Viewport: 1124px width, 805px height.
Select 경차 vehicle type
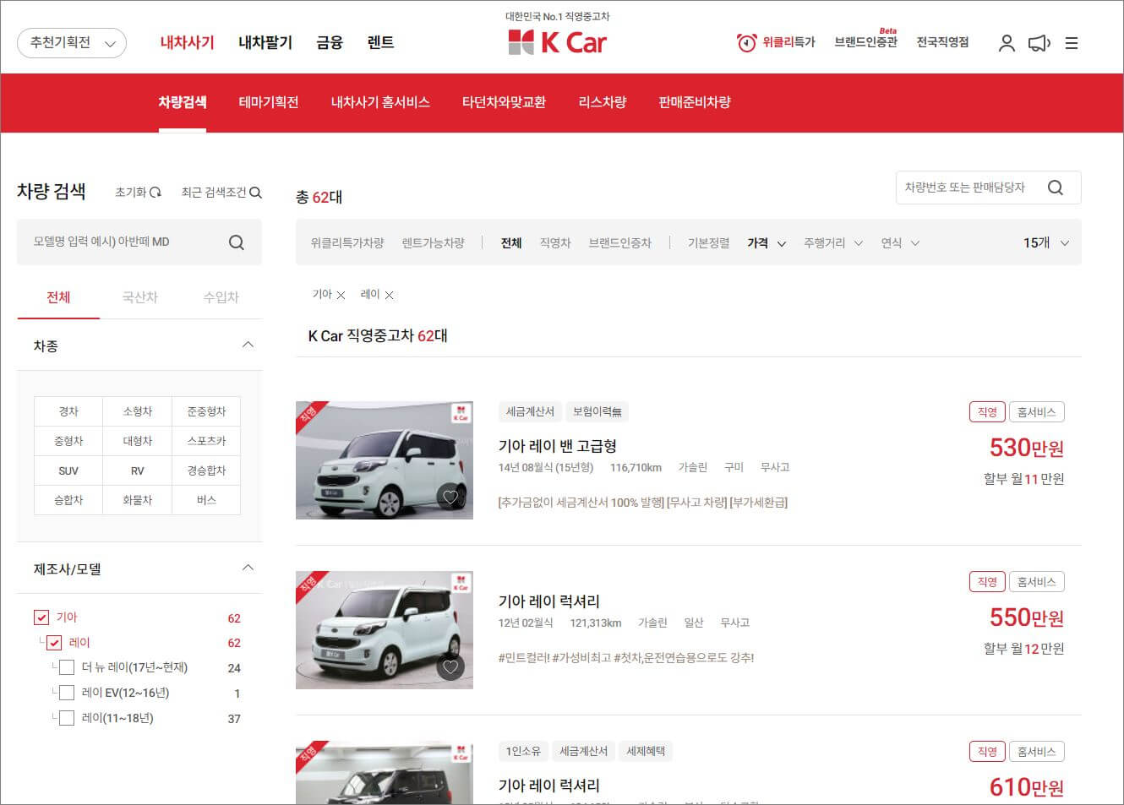(68, 411)
